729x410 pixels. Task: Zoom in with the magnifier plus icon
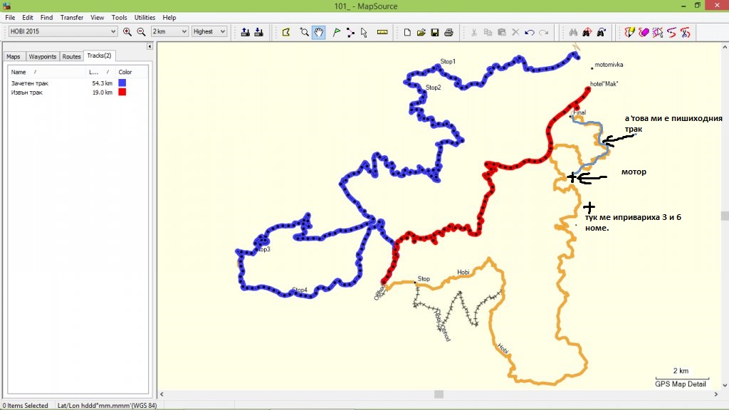pyautogui.click(x=127, y=31)
